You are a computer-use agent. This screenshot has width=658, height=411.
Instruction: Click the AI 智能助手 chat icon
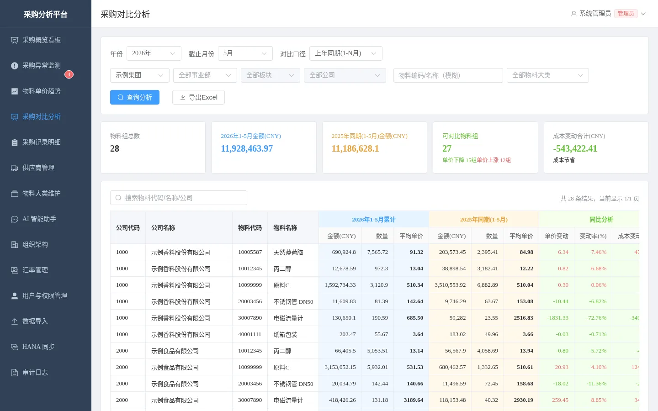15,219
